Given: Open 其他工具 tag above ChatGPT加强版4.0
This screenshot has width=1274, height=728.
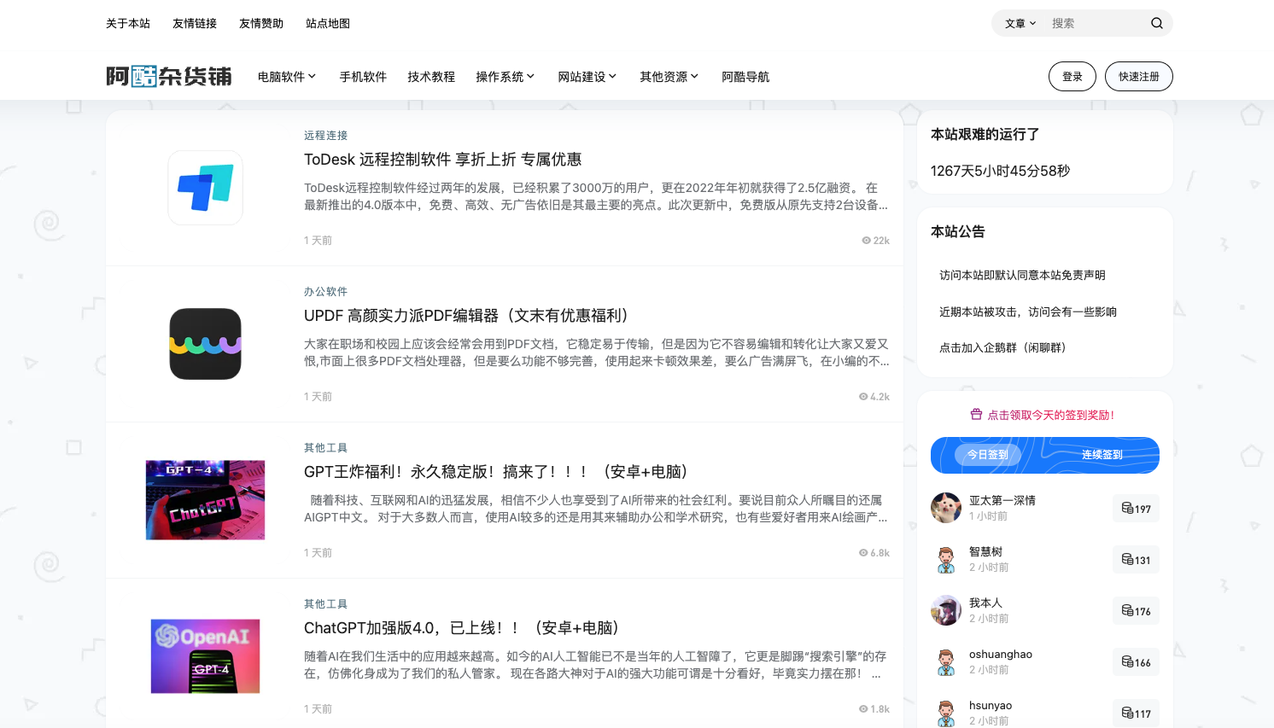Looking at the screenshot, I should point(325,604).
